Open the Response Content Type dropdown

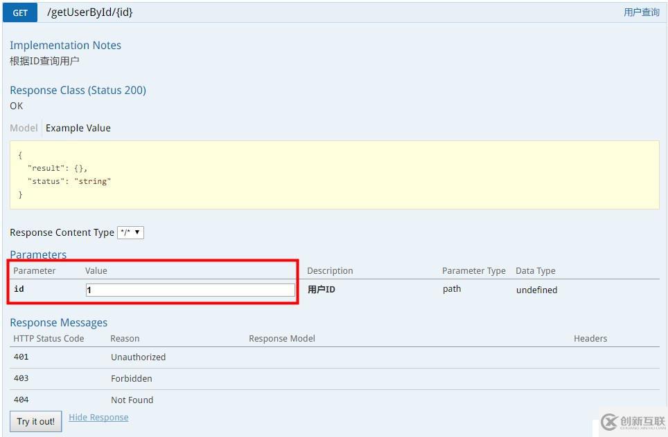pyautogui.click(x=131, y=232)
